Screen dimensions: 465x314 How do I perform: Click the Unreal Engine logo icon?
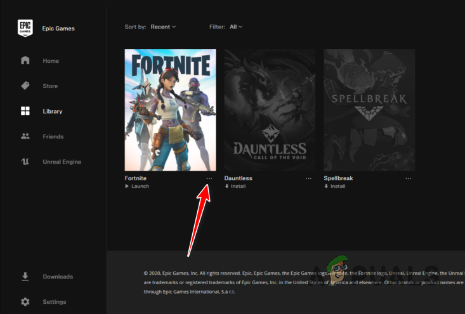pos(25,162)
